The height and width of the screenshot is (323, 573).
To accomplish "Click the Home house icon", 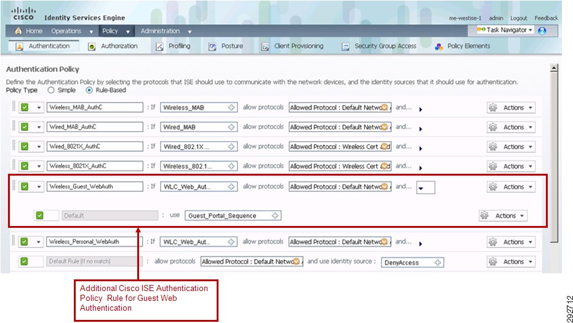I will click(18, 31).
